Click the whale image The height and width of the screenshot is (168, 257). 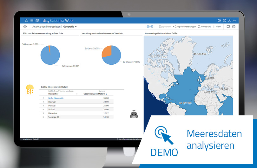coord(134,114)
